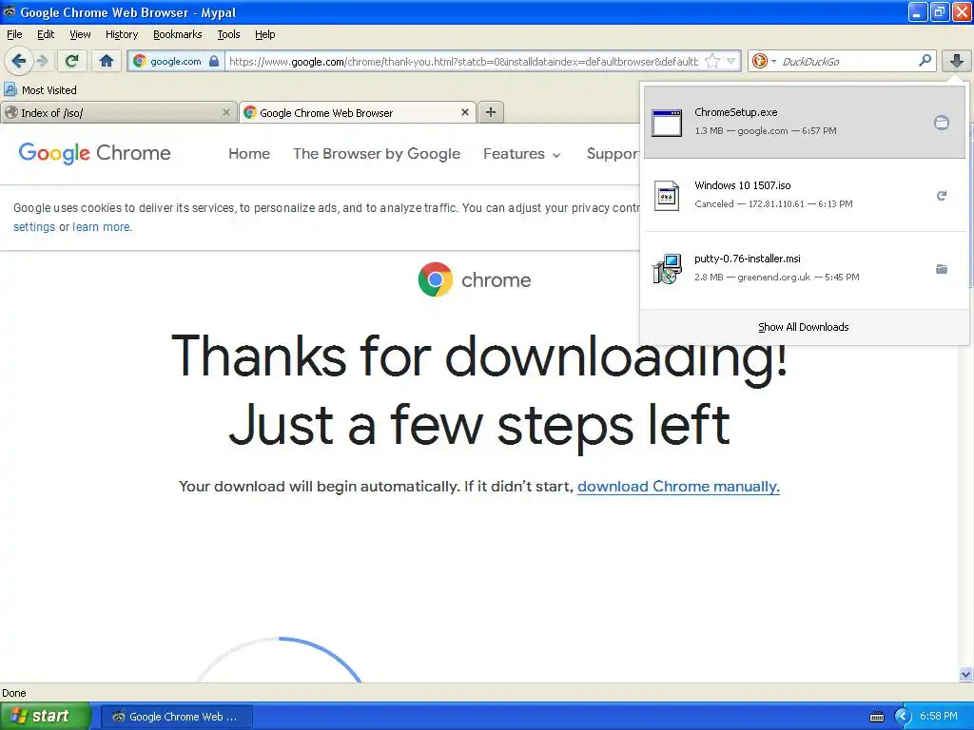Retry the Windows 10 1507.iso download
The height and width of the screenshot is (730, 974).
(942, 196)
